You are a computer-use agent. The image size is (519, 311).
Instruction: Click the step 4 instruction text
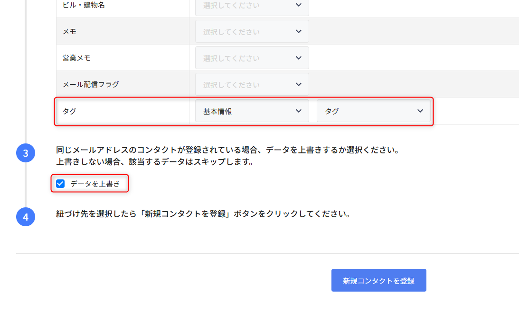pos(203,213)
